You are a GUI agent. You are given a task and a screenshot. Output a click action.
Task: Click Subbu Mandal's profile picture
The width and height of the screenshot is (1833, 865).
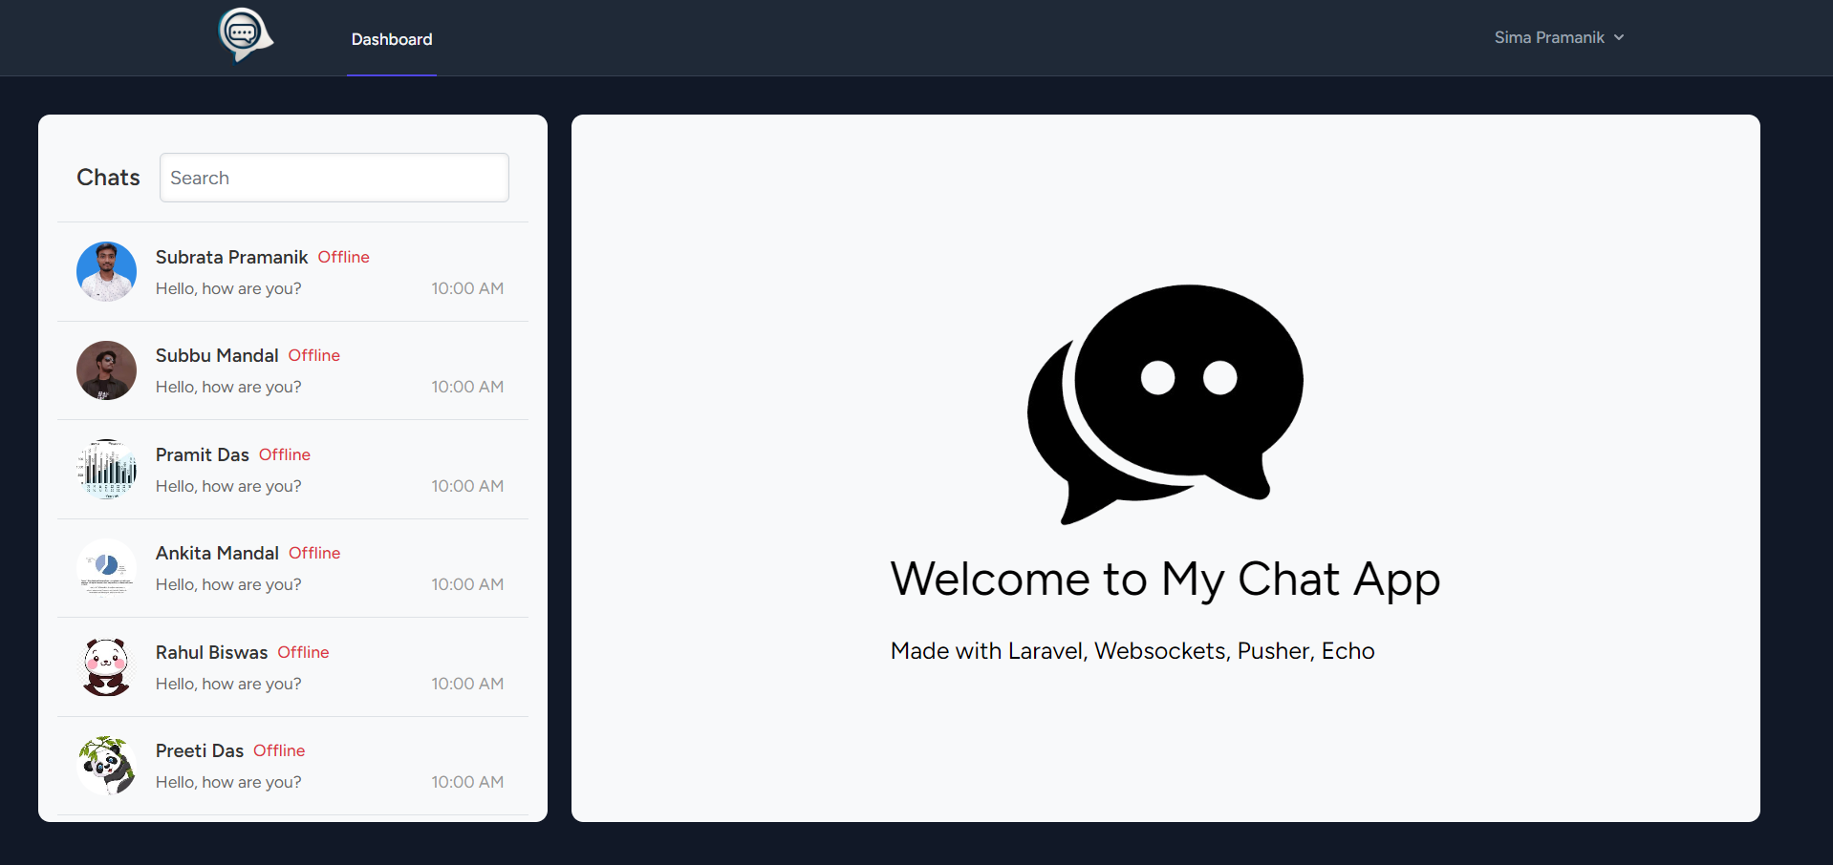(106, 370)
